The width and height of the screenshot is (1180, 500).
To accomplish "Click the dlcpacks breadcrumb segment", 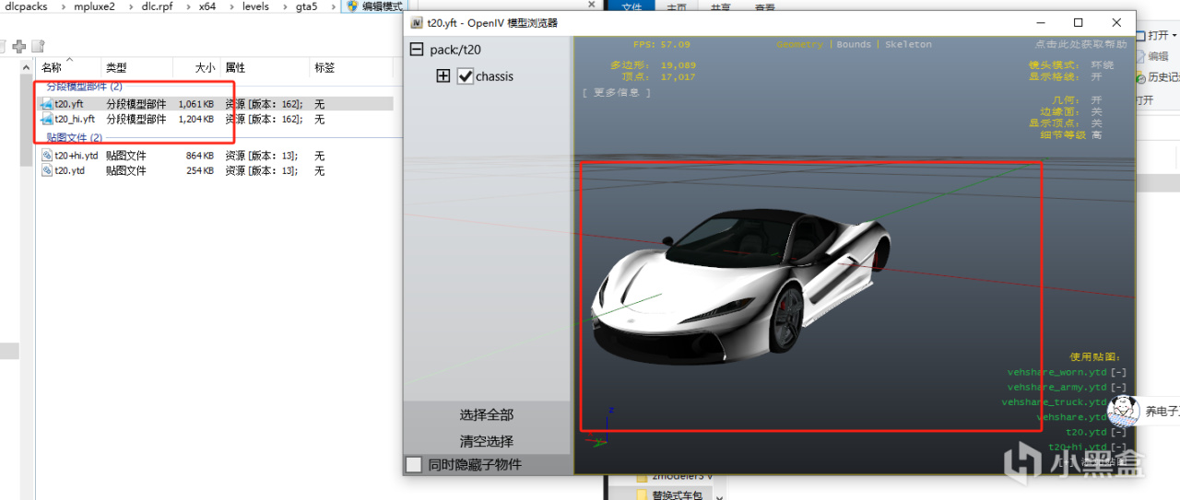I will [x=24, y=6].
